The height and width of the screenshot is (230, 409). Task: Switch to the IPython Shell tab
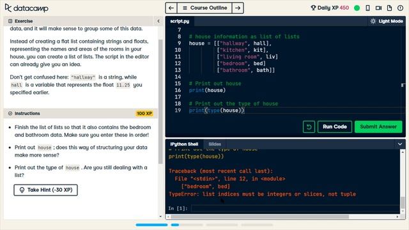184,144
